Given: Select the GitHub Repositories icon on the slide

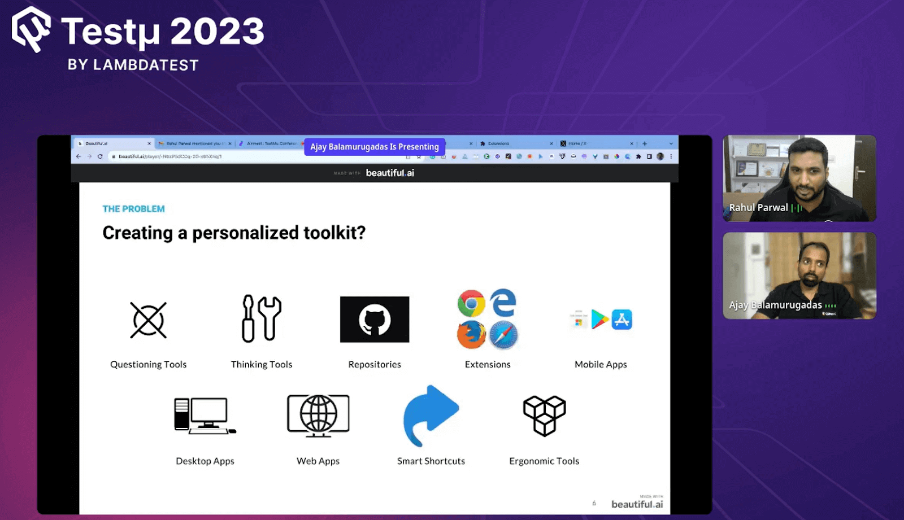Looking at the screenshot, I should pyautogui.click(x=374, y=319).
